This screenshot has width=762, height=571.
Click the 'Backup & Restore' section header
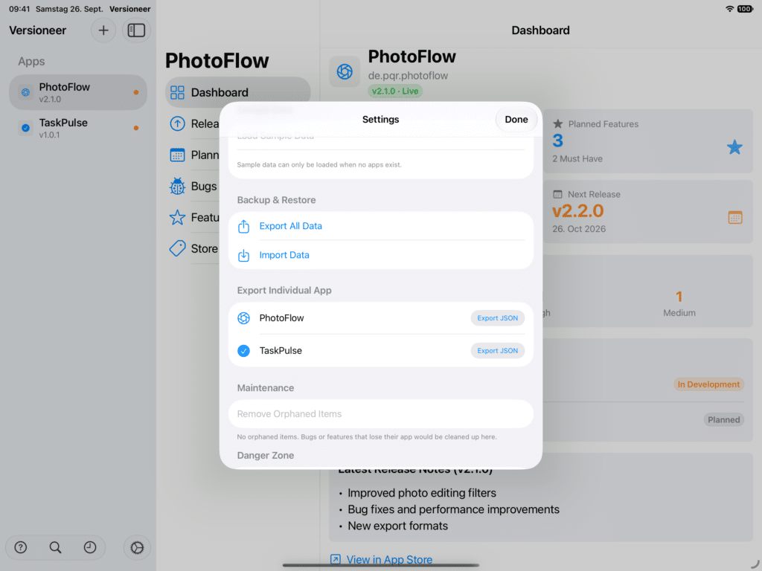276,200
